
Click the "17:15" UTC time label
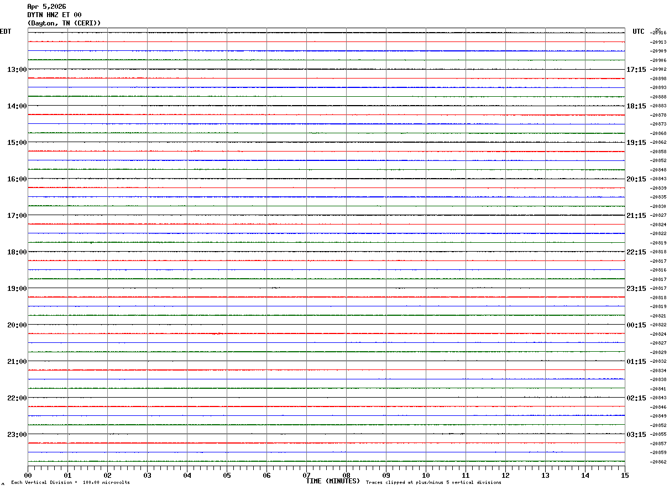[636, 70]
